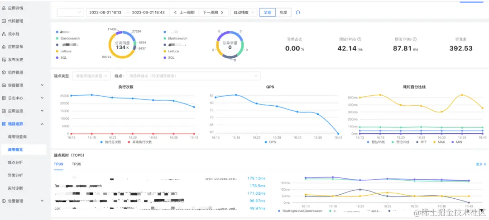Select the 灰度 filter option
The height and width of the screenshot is (220, 489).
click(x=283, y=13)
